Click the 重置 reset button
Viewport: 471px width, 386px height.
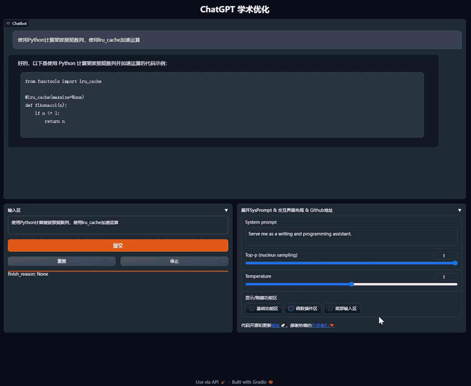coord(62,261)
